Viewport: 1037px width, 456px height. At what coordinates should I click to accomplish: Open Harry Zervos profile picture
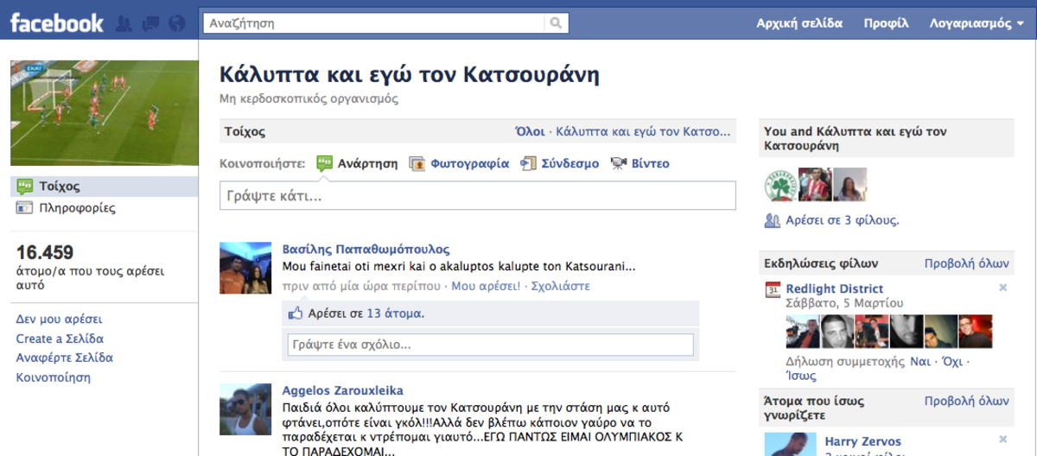tap(790, 446)
